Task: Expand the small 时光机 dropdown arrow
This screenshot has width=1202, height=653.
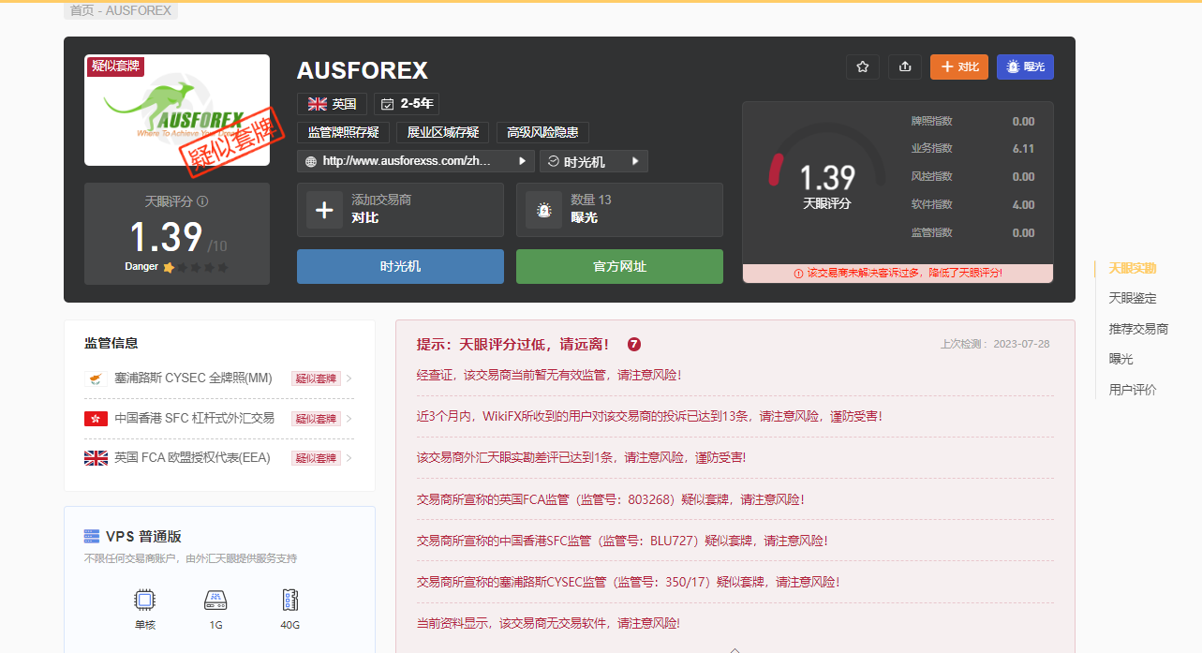Action: coord(634,161)
